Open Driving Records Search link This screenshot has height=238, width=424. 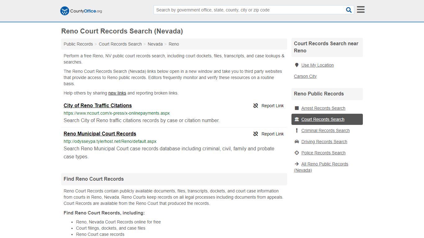tap(324, 142)
